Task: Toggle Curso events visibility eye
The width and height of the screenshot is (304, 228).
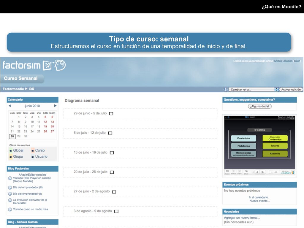Action: tap(33, 151)
